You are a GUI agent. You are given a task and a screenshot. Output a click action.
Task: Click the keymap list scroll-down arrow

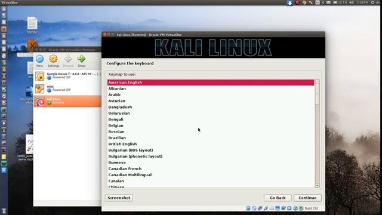(x=317, y=186)
